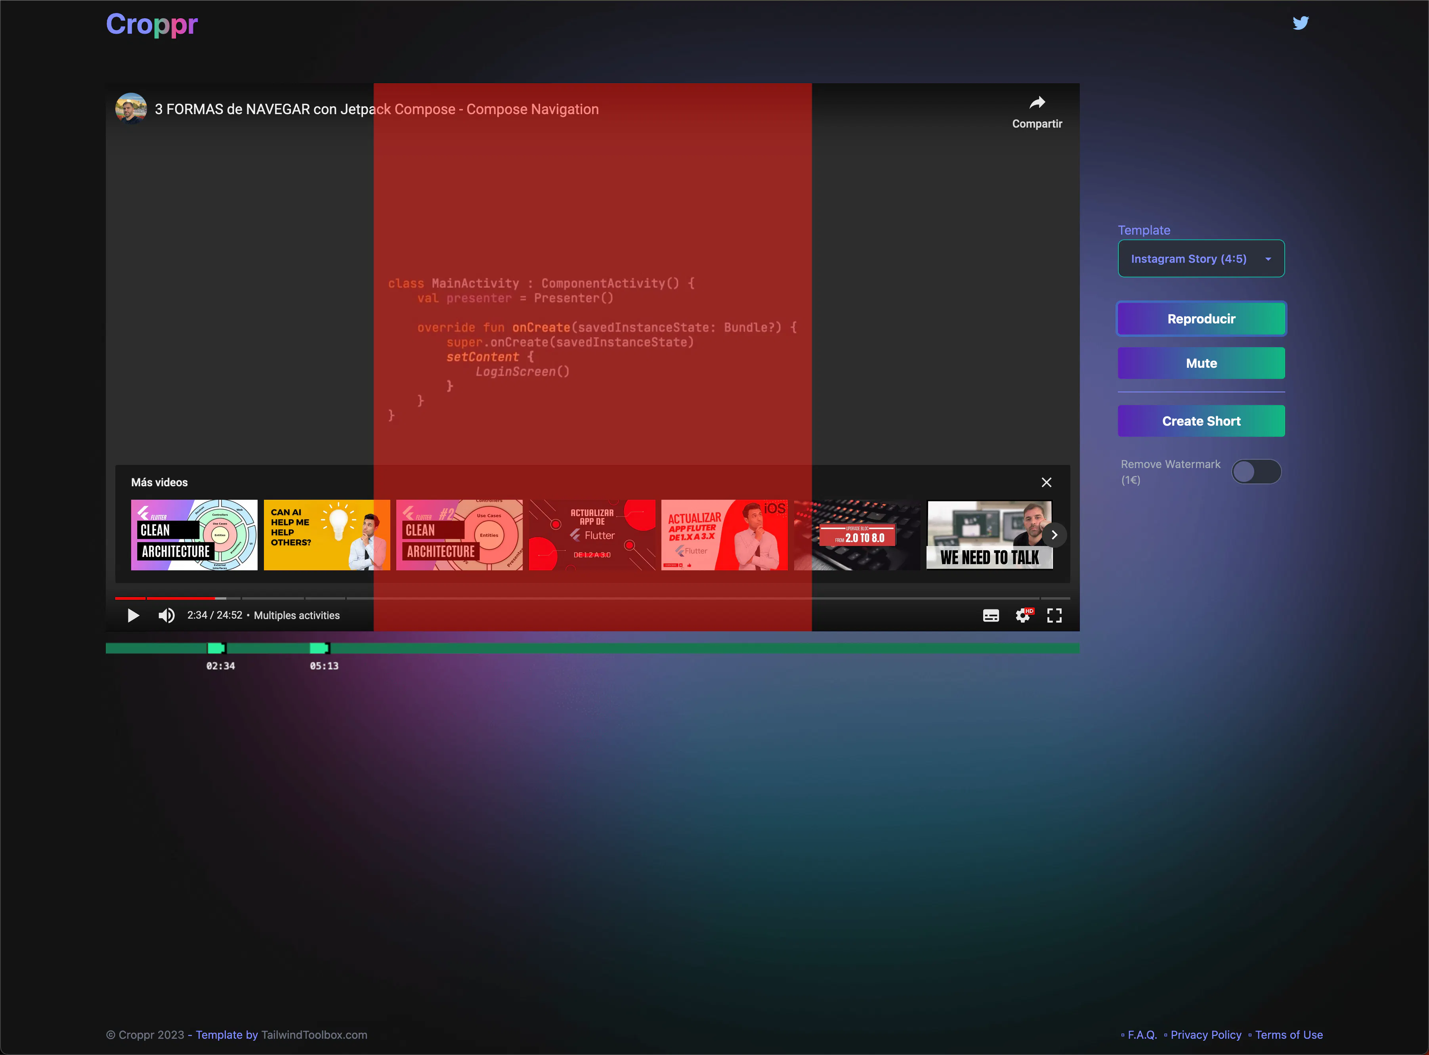This screenshot has height=1055, width=1429.
Task: Open the Flutter Clean Architecture circular diagram thumbnail
Action: 194,535
